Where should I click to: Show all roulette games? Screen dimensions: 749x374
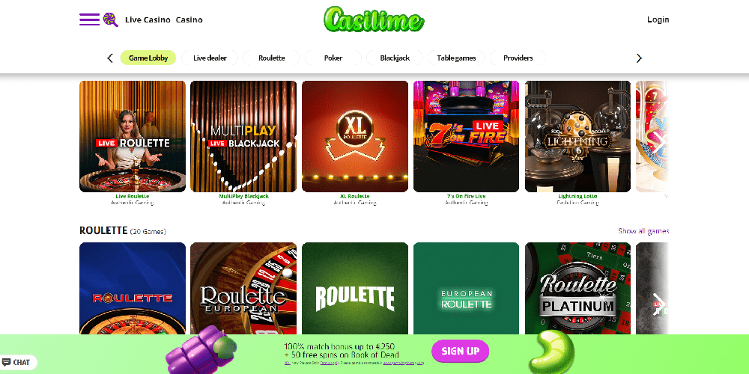(643, 231)
